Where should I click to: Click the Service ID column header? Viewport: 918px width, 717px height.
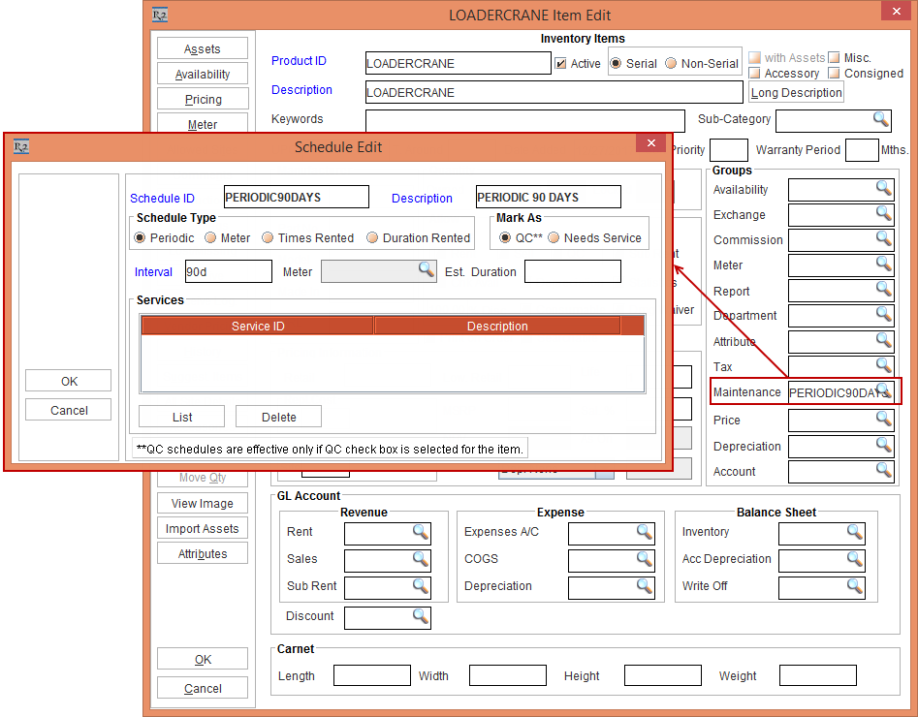point(258,327)
